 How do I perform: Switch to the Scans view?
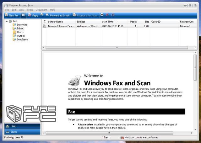22,132
